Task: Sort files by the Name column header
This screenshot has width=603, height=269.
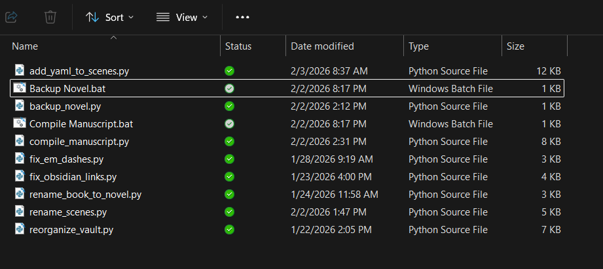Action: point(25,46)
